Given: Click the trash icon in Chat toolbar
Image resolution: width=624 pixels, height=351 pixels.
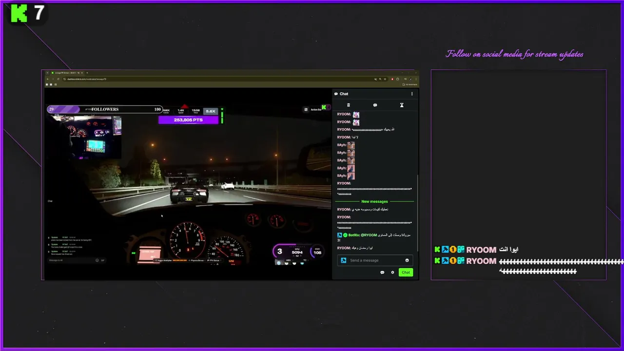Looking at the screenshot, I should [x=348, y=105].
